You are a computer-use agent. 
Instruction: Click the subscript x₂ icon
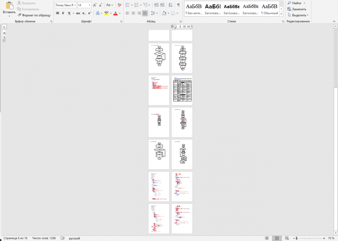tap(84, 13)
